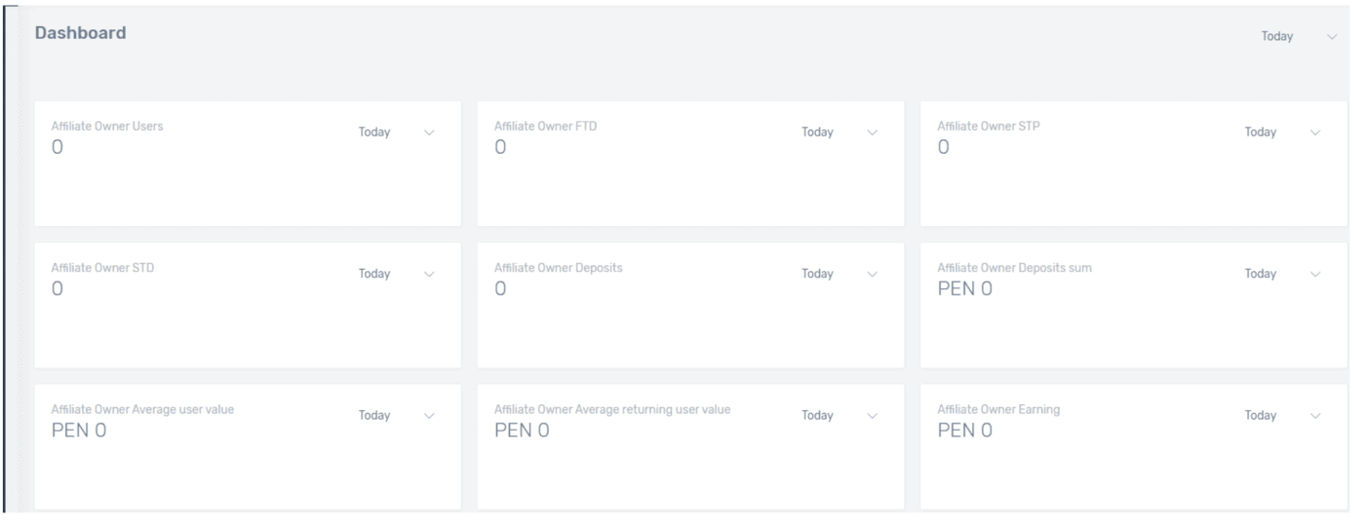Screen dimensions: 1365x524
Task: Click chevron on Average returning user value card
Action: click(x=872, y=416)
